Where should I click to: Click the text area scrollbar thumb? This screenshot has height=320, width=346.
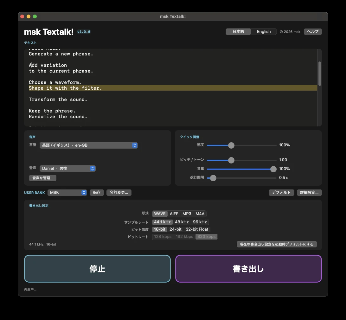(319, 74)
